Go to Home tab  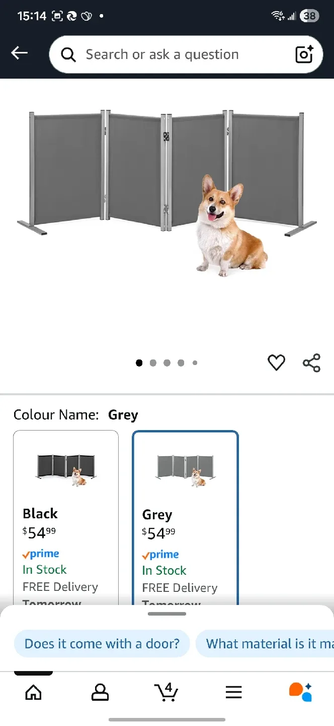coord(33,692)
